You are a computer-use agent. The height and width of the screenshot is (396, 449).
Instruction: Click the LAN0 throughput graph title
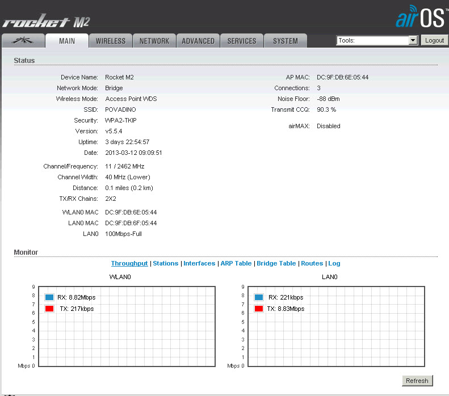[x=330, y=277]
